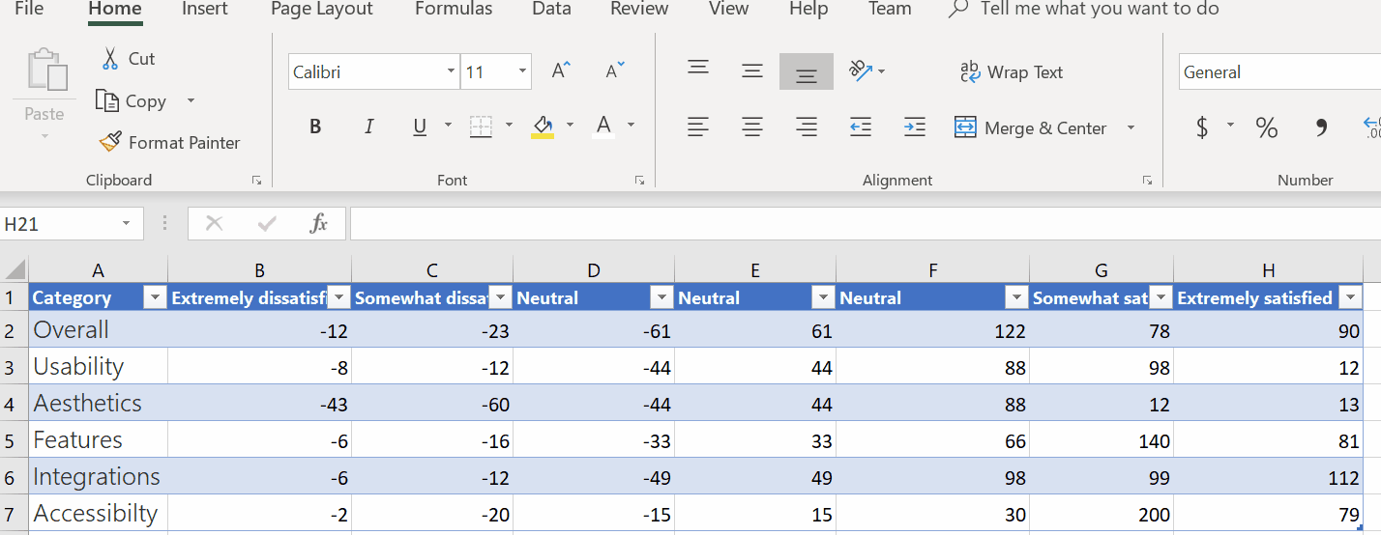Open fill color dropdown arrow

pos(570,126)
